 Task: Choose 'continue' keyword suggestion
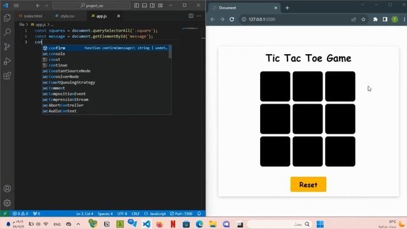pos(106,65)
